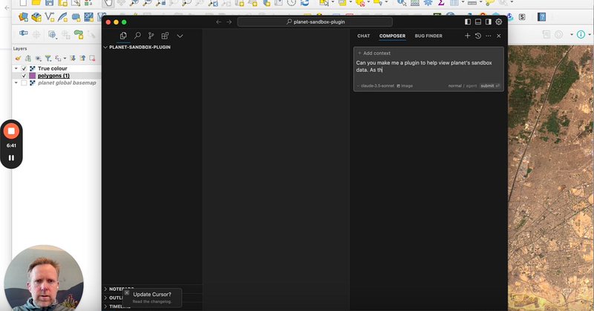
Task: Switch composer to agent mode
Action: click(x=471, y=86)
